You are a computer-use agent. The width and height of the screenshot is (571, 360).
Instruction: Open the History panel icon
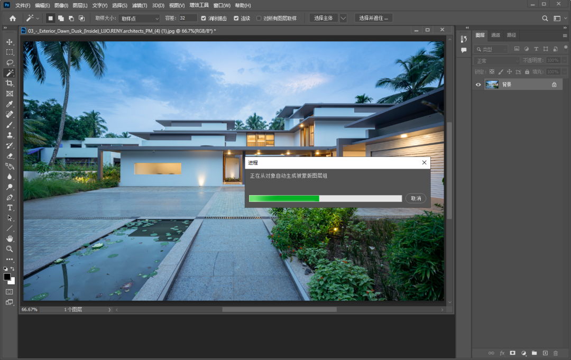click(x=464, y=39)
